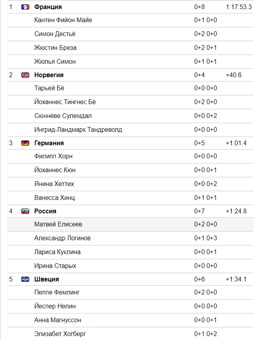Click Norway time gap +40.6
The image size is (259, 340).
pos(234,75)
